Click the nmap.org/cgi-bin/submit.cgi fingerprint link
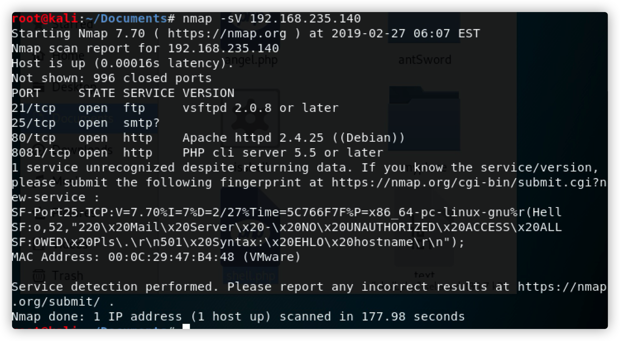Image resolution: width=620 pixels, height=341 pixels. [x=469, y=183]
